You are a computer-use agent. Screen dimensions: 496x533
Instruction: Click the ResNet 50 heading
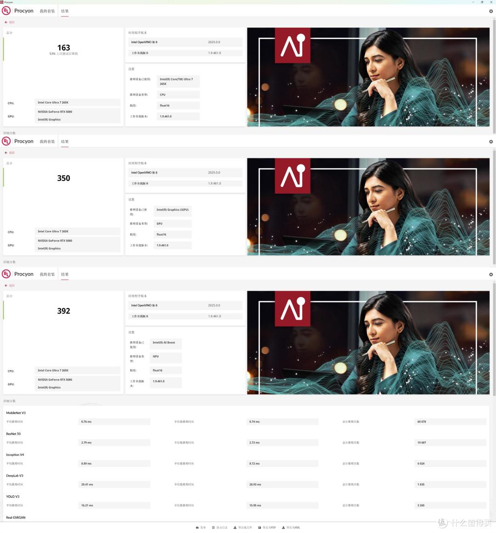tap(14, 434)
